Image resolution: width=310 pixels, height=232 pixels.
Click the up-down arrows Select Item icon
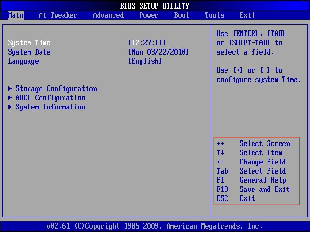pyautogui.click(x=221, y=152)
